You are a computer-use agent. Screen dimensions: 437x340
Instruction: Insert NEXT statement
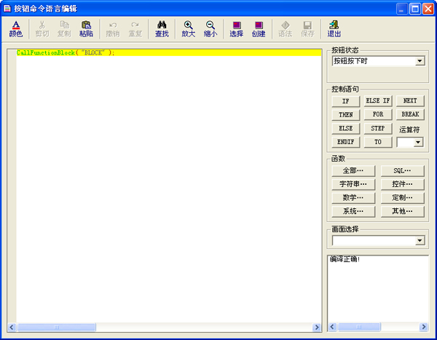(x=410, y=101)
